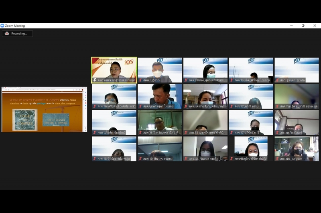Click the muted mic icon on สตจ.นครราชสีมา tile
Image resolution: width=321 pixels, height=213 pixels.
pos(186,106)
